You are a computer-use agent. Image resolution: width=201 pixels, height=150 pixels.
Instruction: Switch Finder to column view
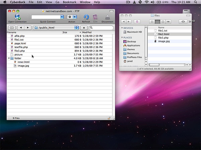[163, 22]
